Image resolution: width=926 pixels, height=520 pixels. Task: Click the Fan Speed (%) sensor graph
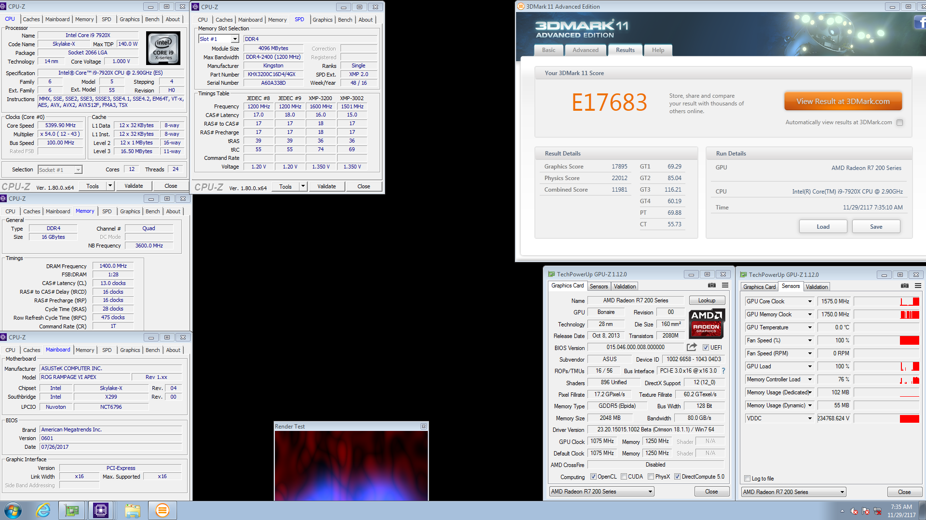pyautogui.click(x=886, y=340)
